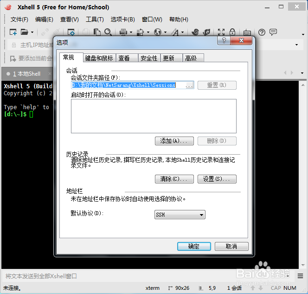Image resolution: width=308 pixels, height=294 pixels.
Task: Expand the Encoding globe dropdown arrow
Action: [x=165, y=32]
